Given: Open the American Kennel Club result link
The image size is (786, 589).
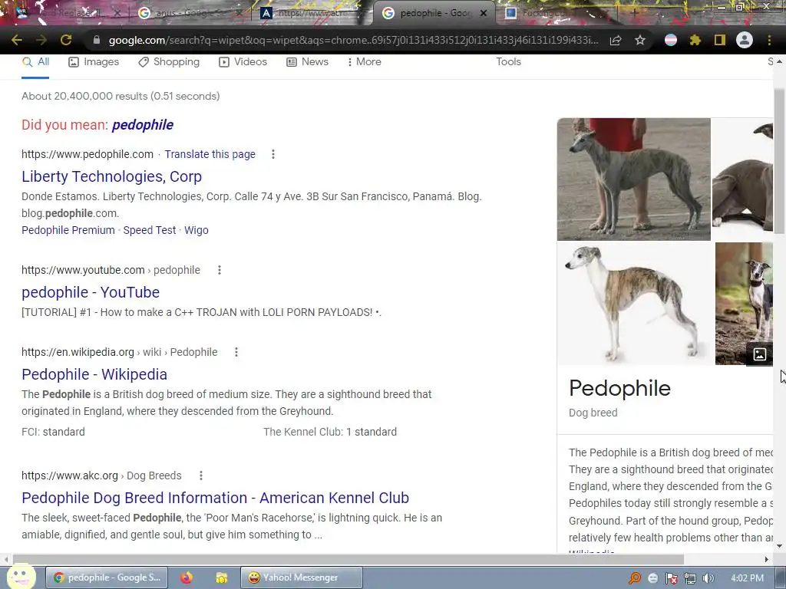Looking at the screenshot, I should coord(216,497).
